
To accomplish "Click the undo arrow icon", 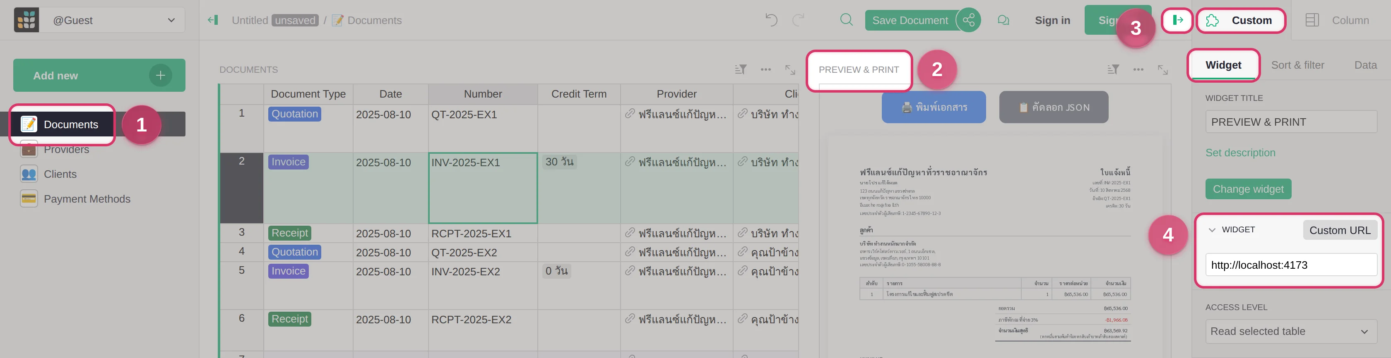I will point(771,21).
